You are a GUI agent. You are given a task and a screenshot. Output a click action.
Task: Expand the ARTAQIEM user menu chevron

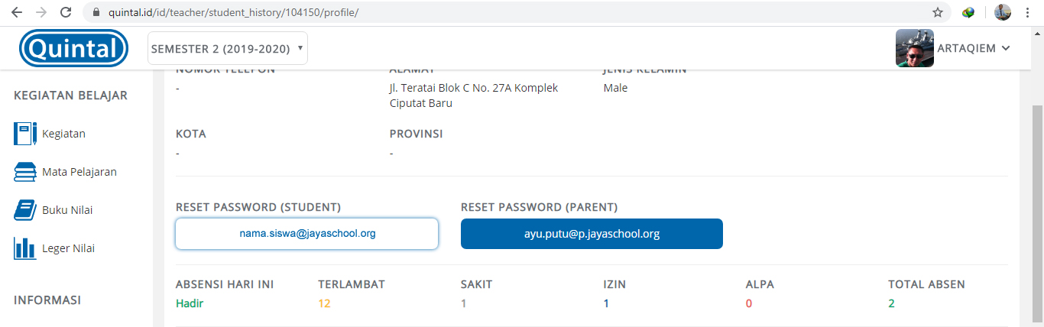(x=1006, y=48)
